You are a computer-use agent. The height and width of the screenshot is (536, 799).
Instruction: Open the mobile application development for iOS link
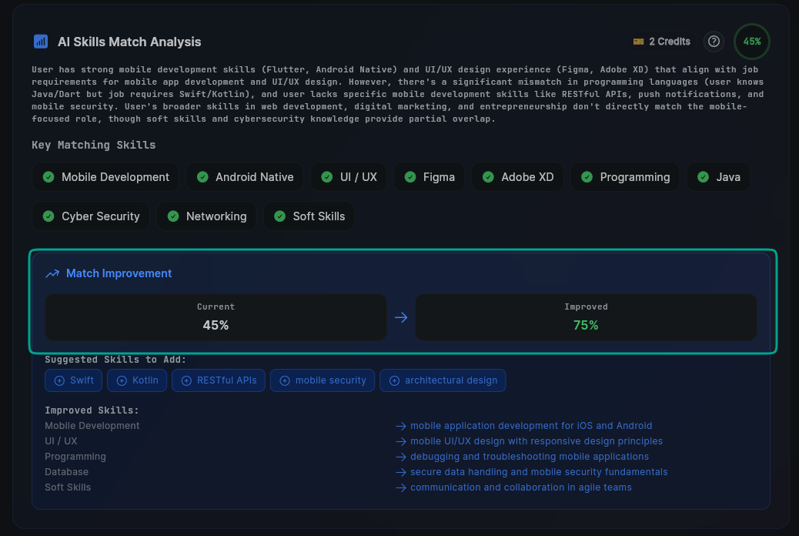tap(530, 425)
